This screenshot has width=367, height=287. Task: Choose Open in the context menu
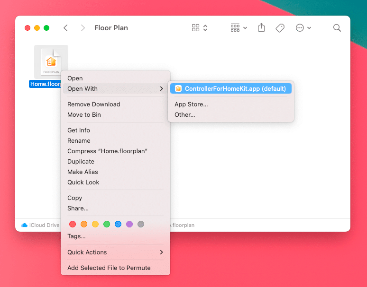coord(115,78)
